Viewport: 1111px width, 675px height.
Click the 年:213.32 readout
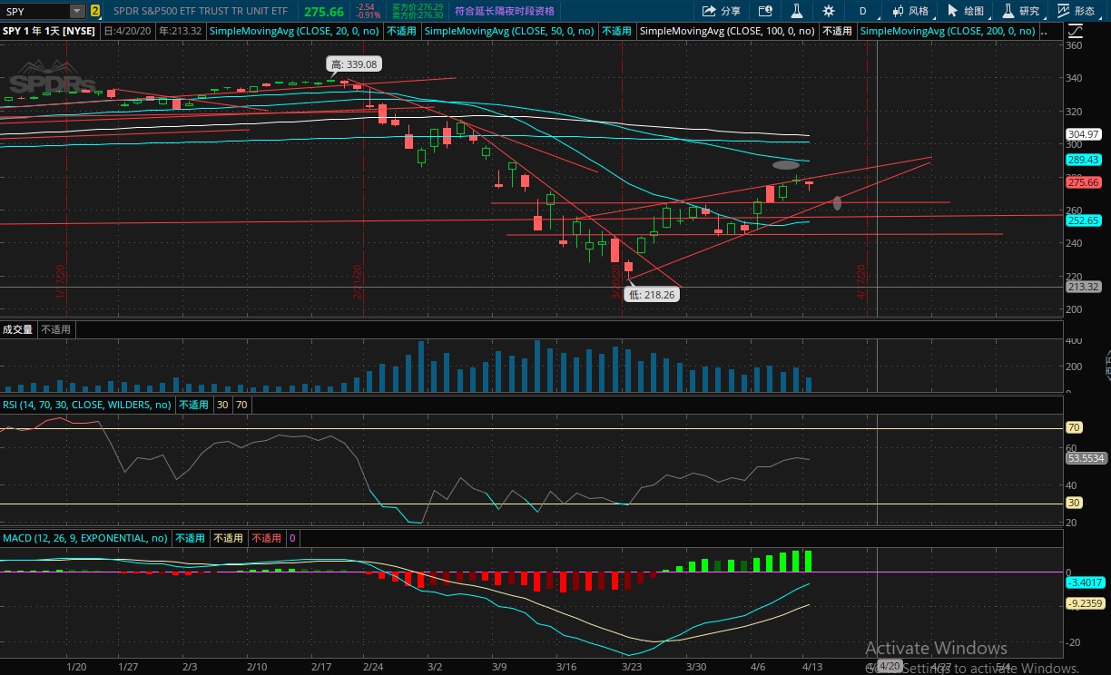(x=180, y=31)
